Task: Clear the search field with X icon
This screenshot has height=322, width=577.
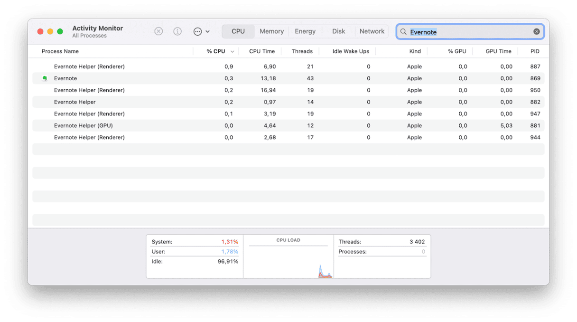Action: pos(536,32)
